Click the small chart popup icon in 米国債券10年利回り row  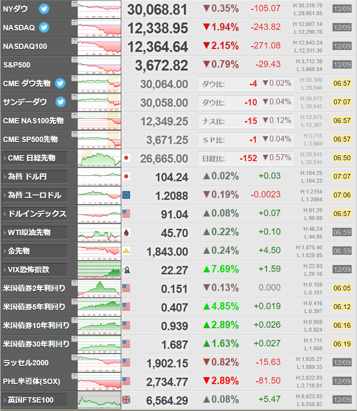tap(74, 320)
